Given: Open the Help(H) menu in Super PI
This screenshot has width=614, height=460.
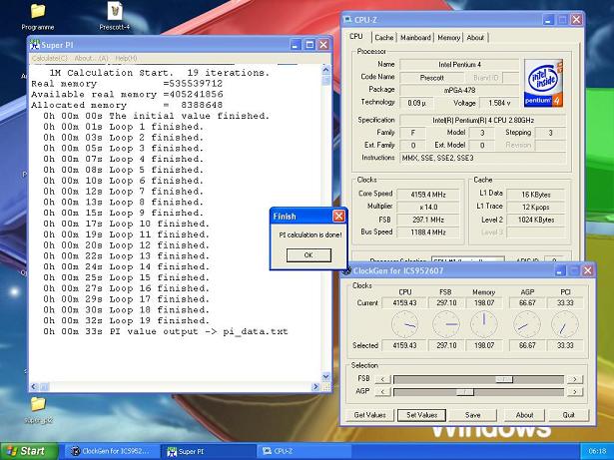Looking at the screenshot, I should (x=126, y=59).
